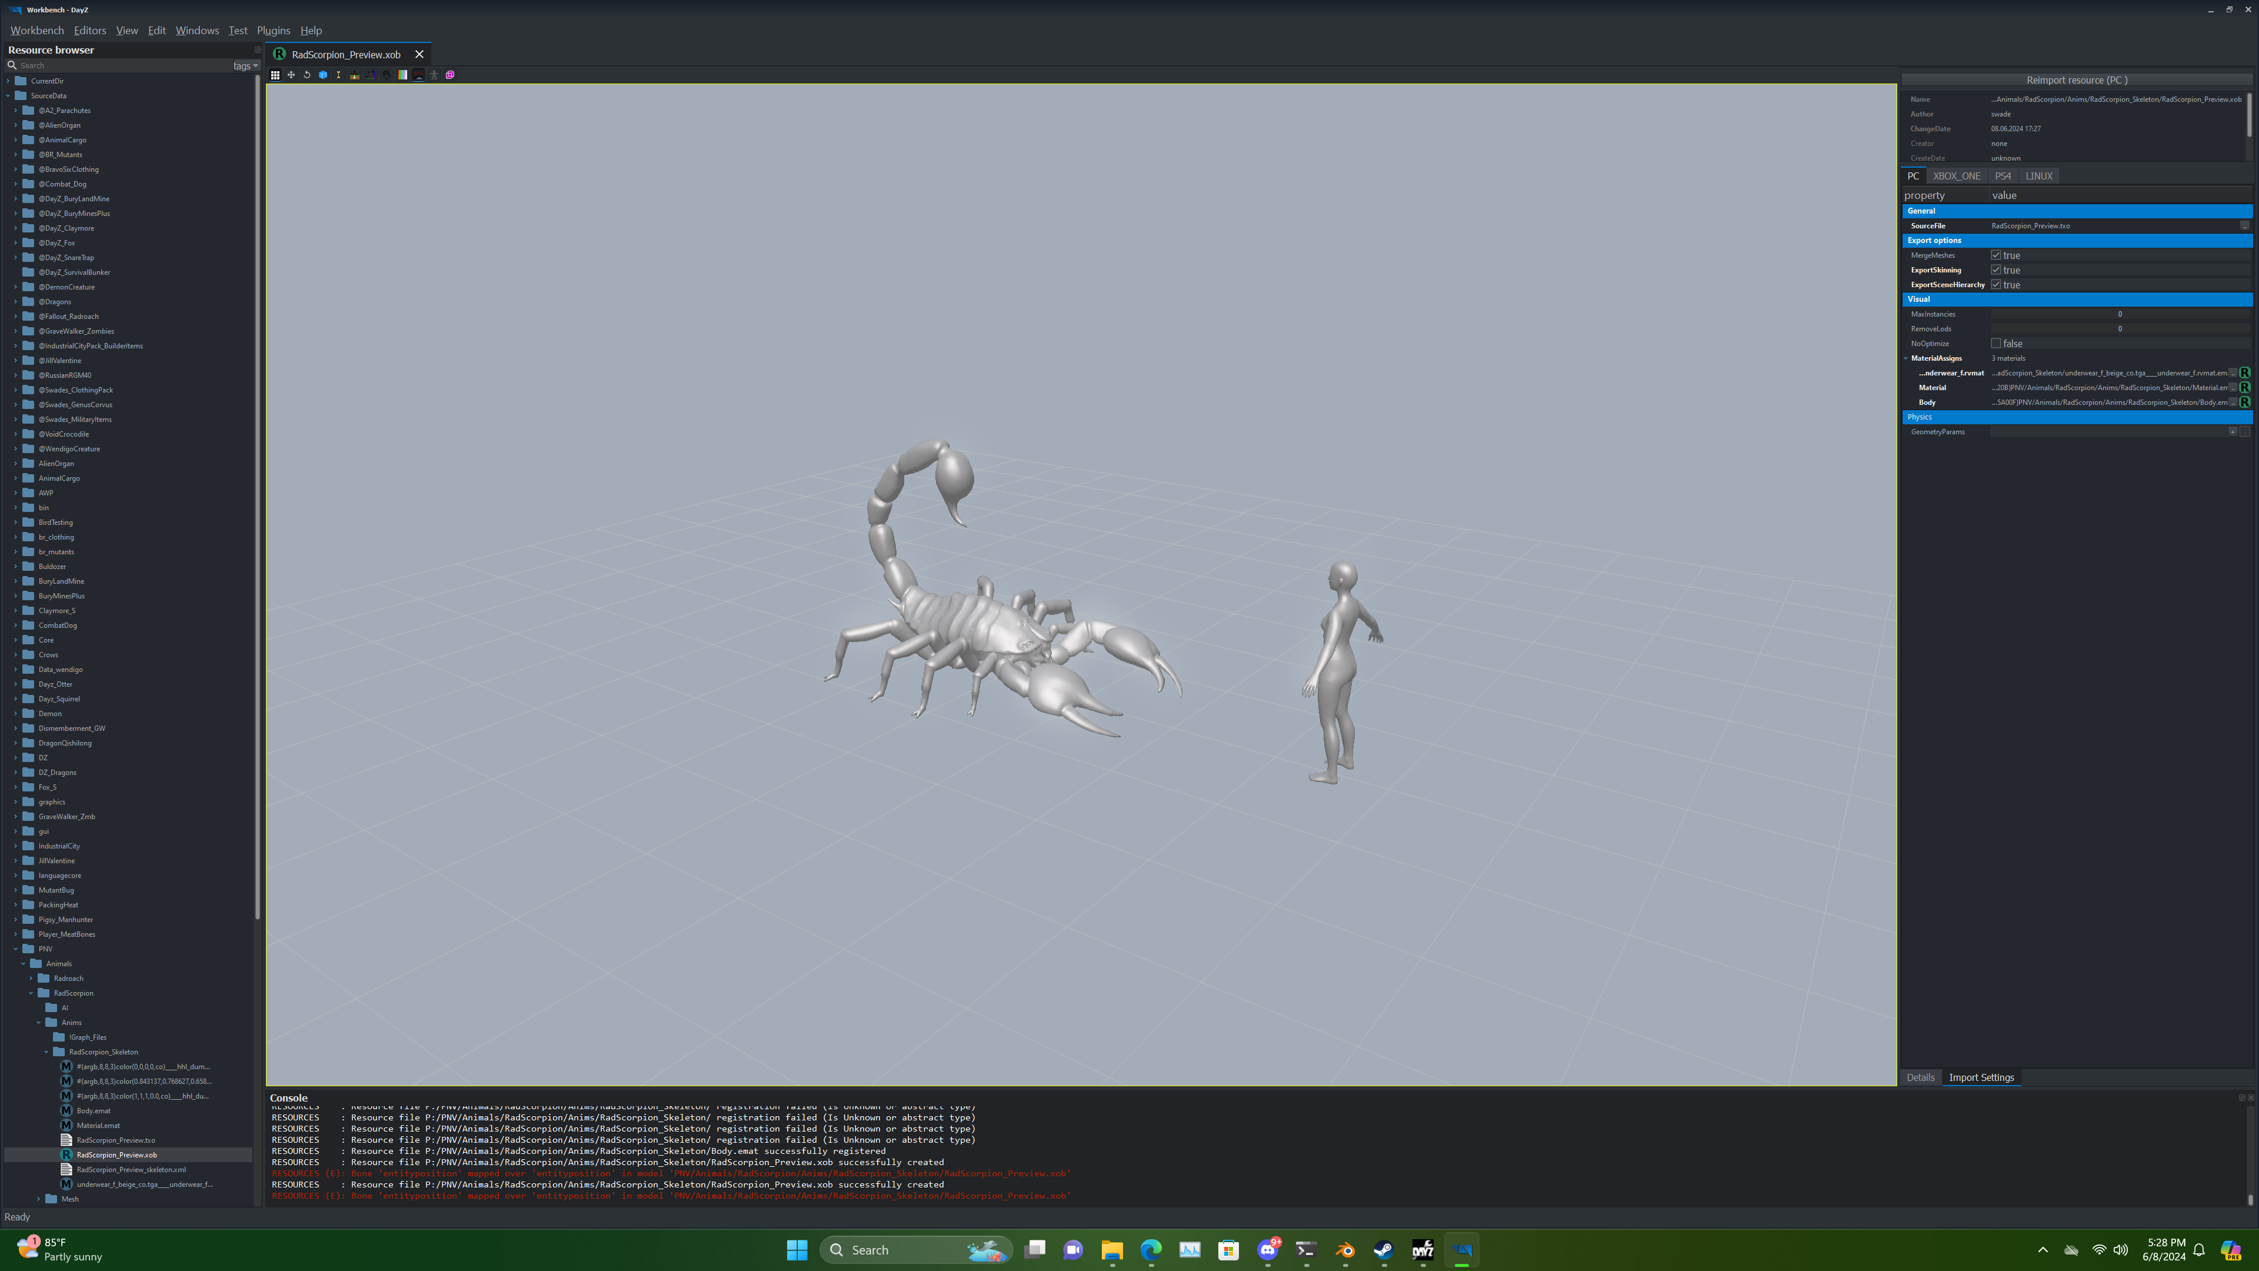Edit the RemoveLods value field
The height and width of the screenshot is (1271, 2259).
pyautogui.click(x=2120, y=329)
